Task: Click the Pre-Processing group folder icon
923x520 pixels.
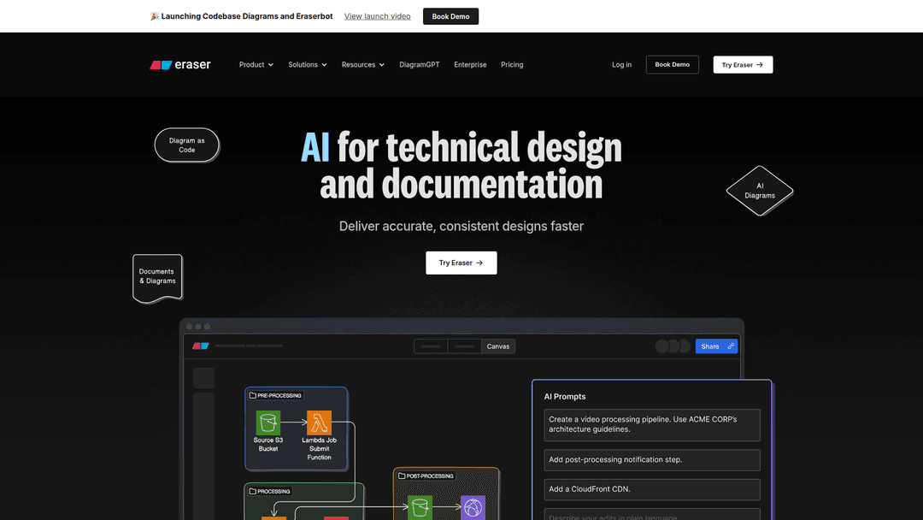Action: pyautogui.click(x=252, y=396)
